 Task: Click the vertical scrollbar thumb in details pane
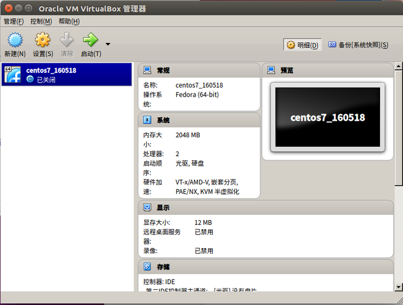coord(398,128)
